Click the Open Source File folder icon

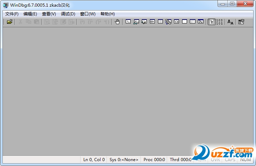pos(10,22)
